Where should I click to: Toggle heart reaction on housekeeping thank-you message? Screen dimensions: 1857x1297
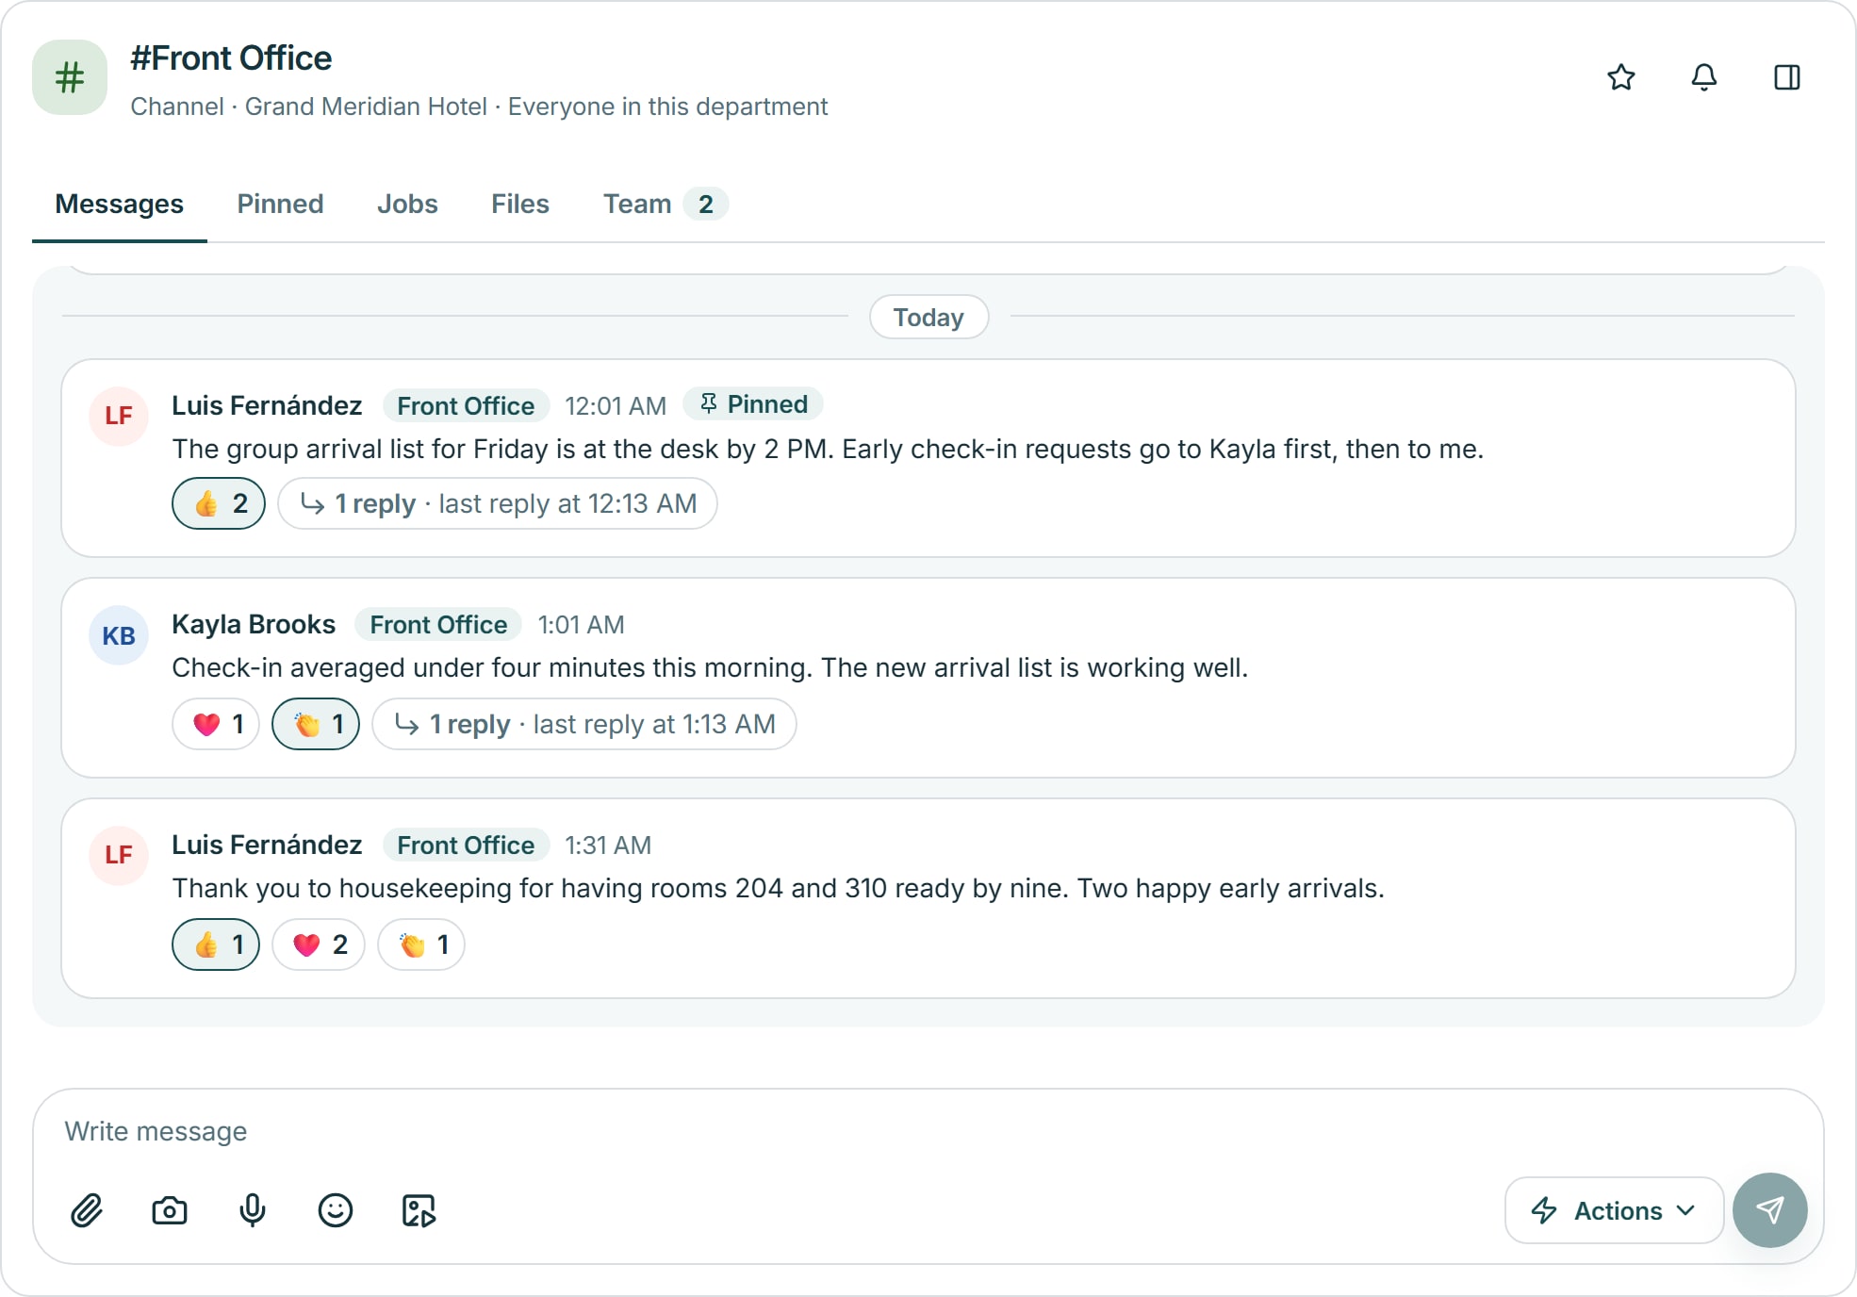coord(319,944)
